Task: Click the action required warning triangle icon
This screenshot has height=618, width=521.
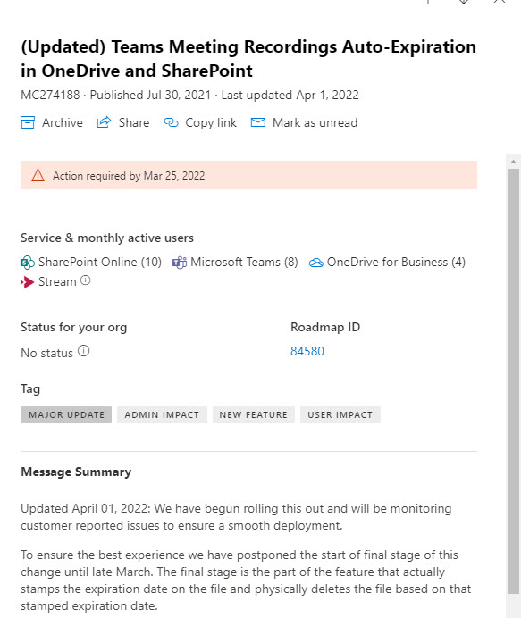Action: click(x=38, y=175)
